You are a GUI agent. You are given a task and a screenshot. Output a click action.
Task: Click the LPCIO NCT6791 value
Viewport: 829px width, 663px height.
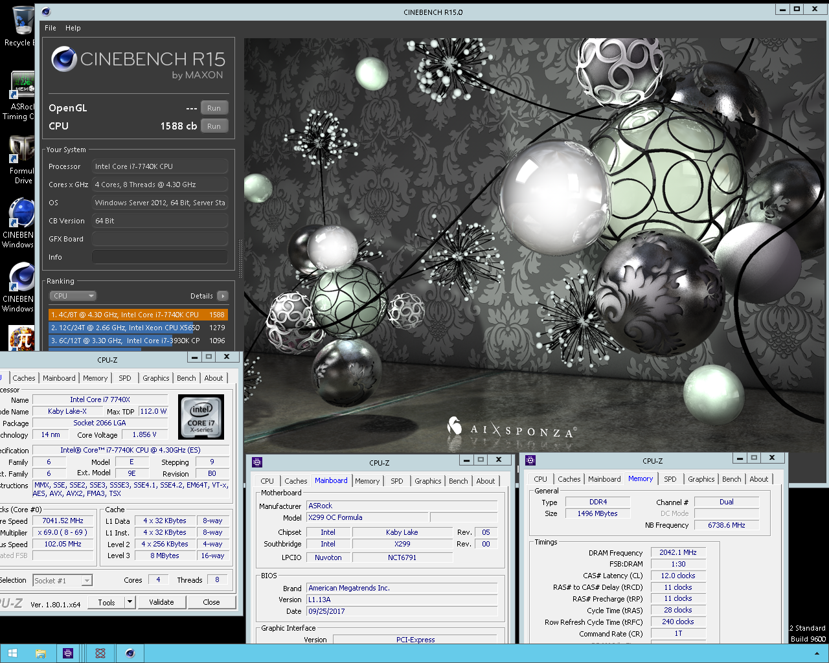click(402, 557)
